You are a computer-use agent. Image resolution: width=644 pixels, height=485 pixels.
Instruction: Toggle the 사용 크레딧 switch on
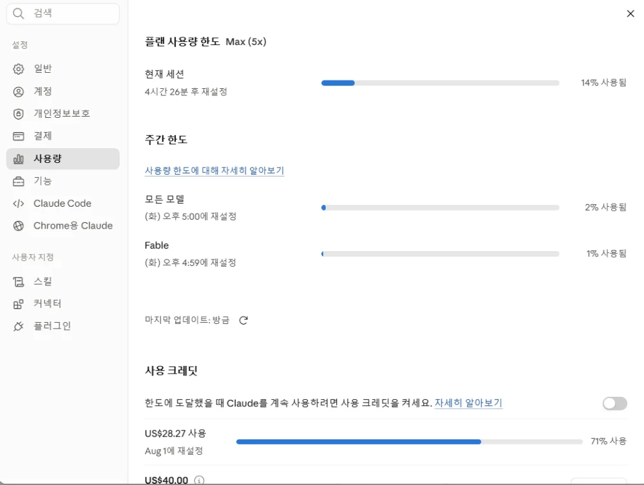[x=615, y=403]
